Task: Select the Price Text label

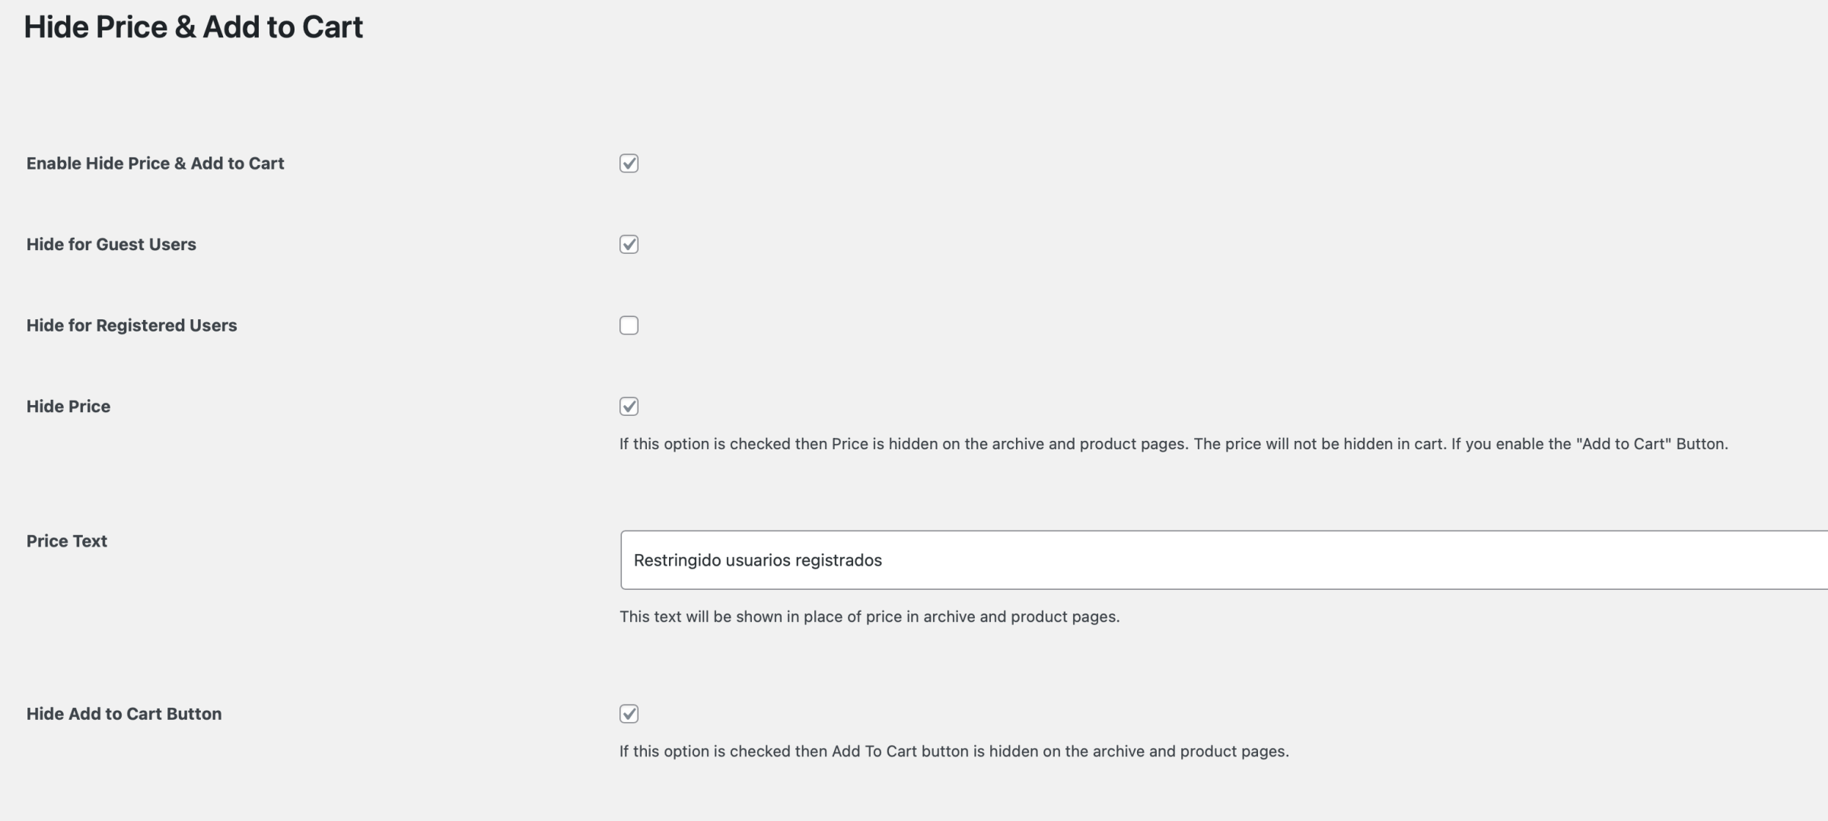Action: click(67, 540)
